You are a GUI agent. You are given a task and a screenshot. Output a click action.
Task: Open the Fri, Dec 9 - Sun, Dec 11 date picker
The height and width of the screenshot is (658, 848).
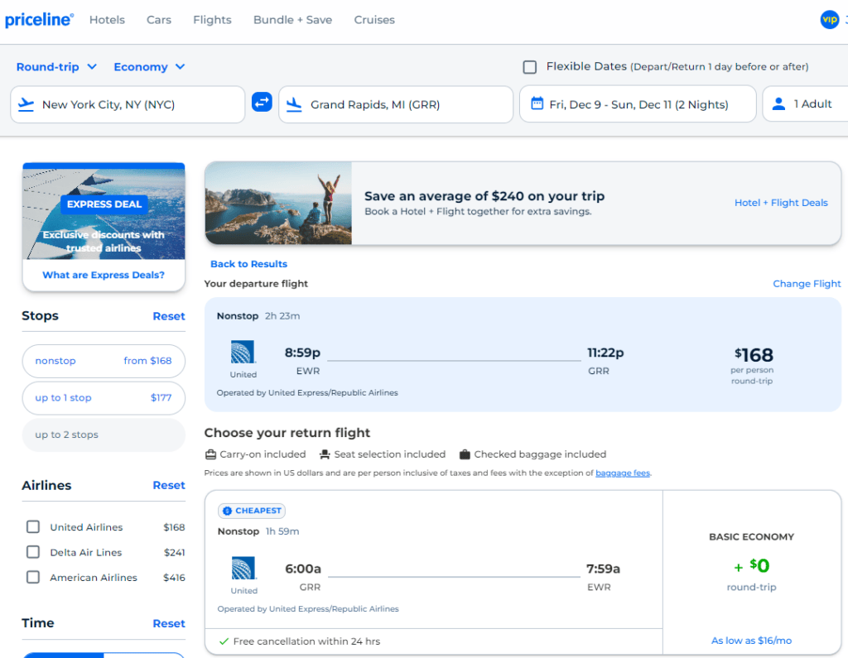click(x=638, y=103)
